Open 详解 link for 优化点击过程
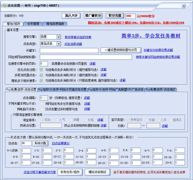 click(103, 70)
